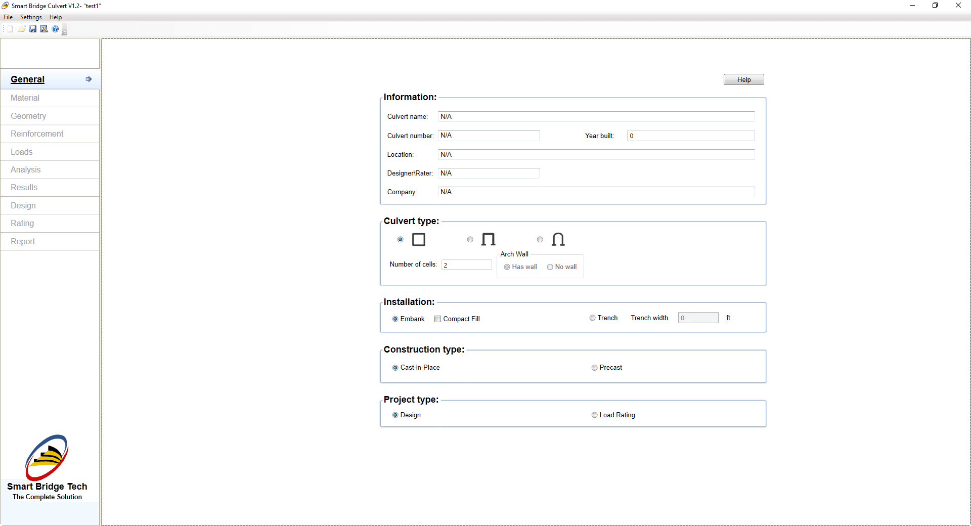Select the Trench installation radio button
This screenshot has height=526, width=971.
(592, 318)
